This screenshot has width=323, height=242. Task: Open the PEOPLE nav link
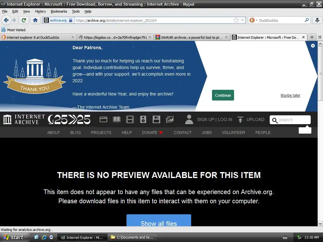click(263, 133)
